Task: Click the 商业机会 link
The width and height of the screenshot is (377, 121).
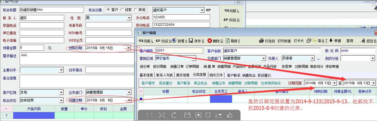Action: pos(201,83)
